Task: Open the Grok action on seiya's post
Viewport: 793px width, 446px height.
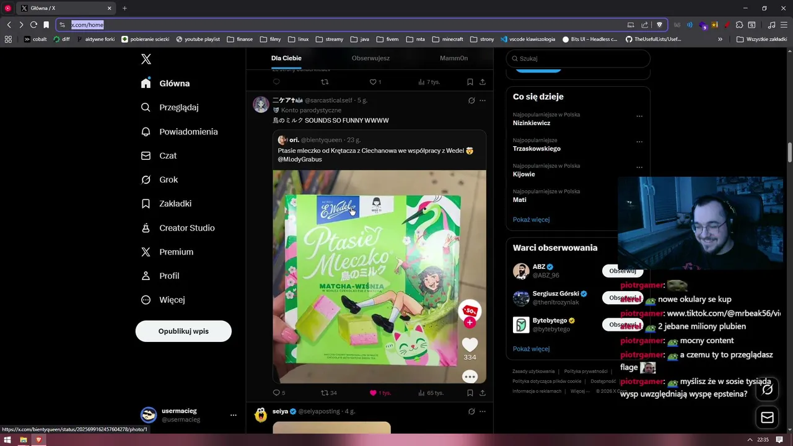Action: point(471,411)
